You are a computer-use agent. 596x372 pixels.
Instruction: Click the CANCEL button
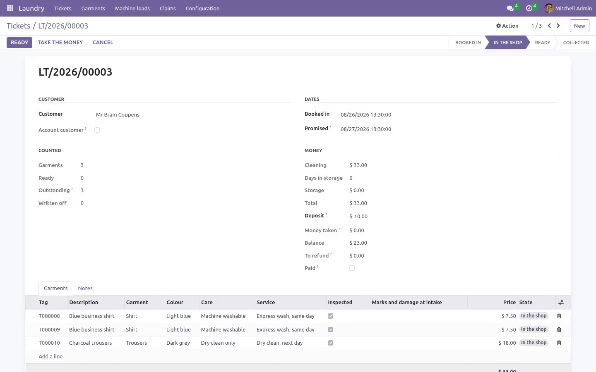pos(103,43)
